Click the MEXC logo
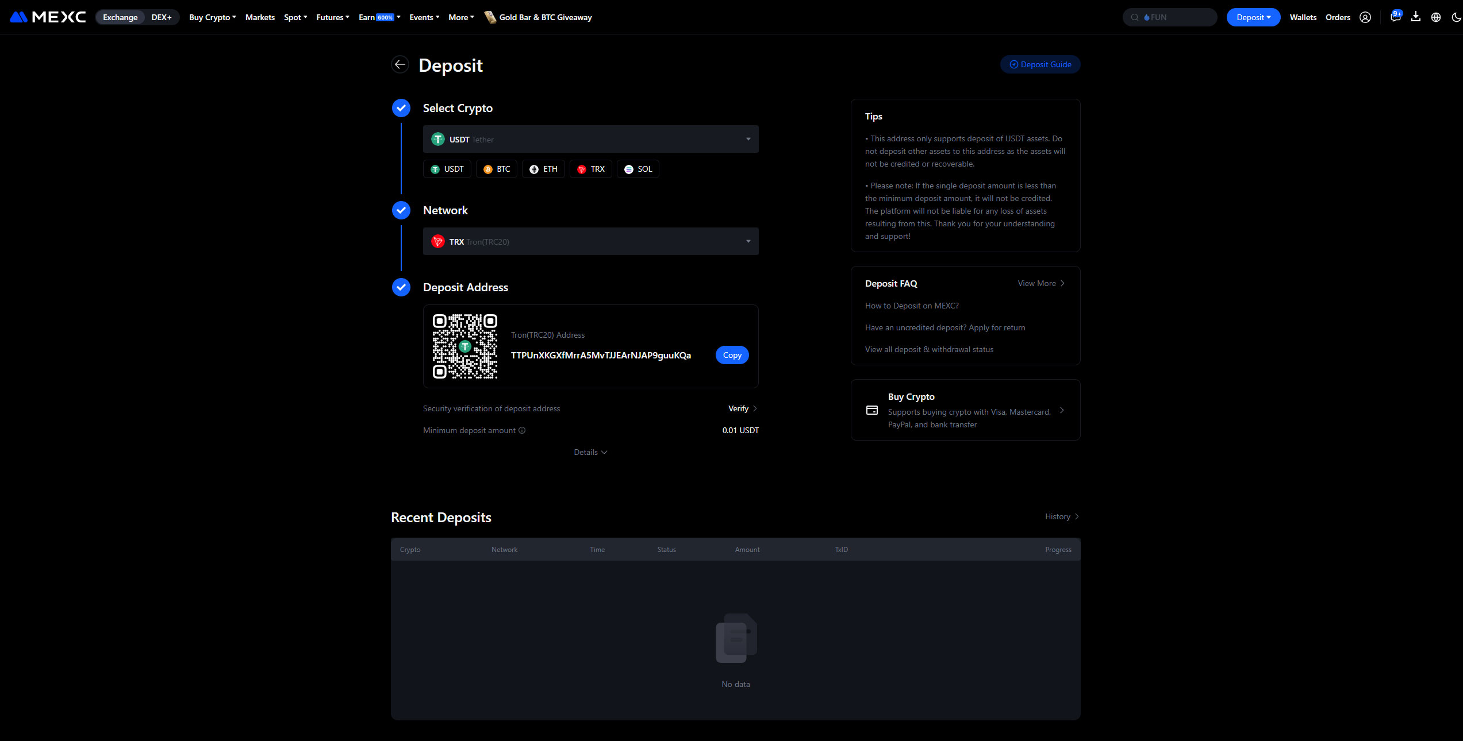The height and width of the screenshot is (741, 1463). coord(48,17)
